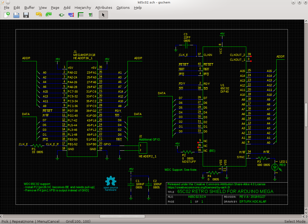Select the Add Net tool icon
Viewport: 308px width, 224px height.
tap(71, 15)
